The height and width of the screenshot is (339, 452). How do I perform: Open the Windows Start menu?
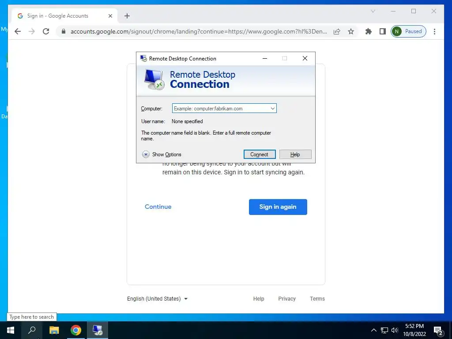(x=11, y=330)
